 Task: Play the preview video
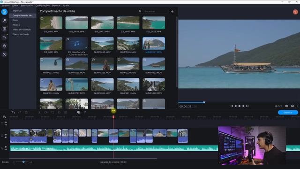coord(240,106)
